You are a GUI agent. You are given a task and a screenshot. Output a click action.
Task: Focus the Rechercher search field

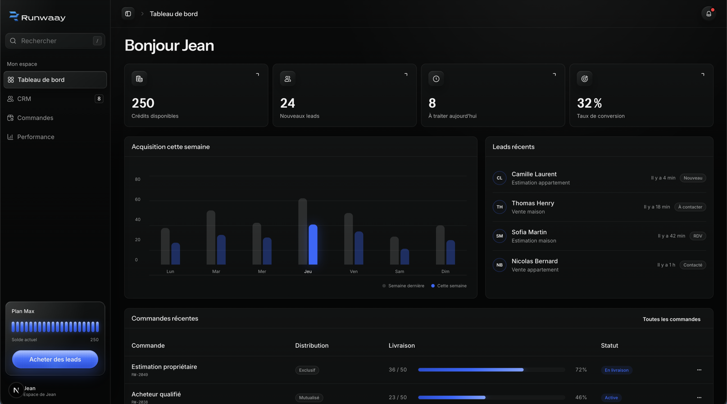pos(55,41)
